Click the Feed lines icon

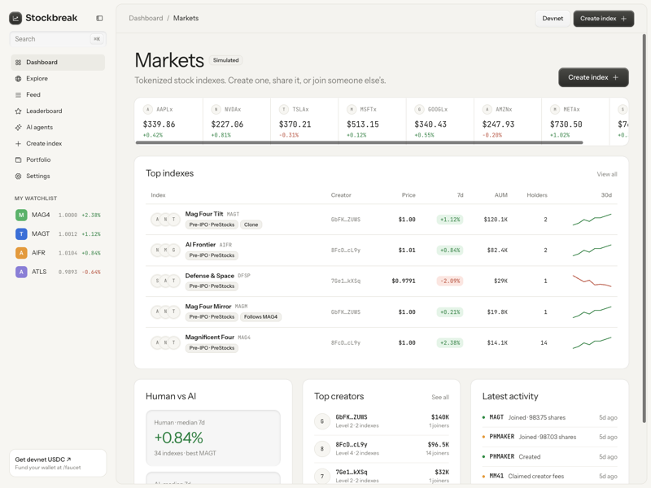click(x=18, y=94)
